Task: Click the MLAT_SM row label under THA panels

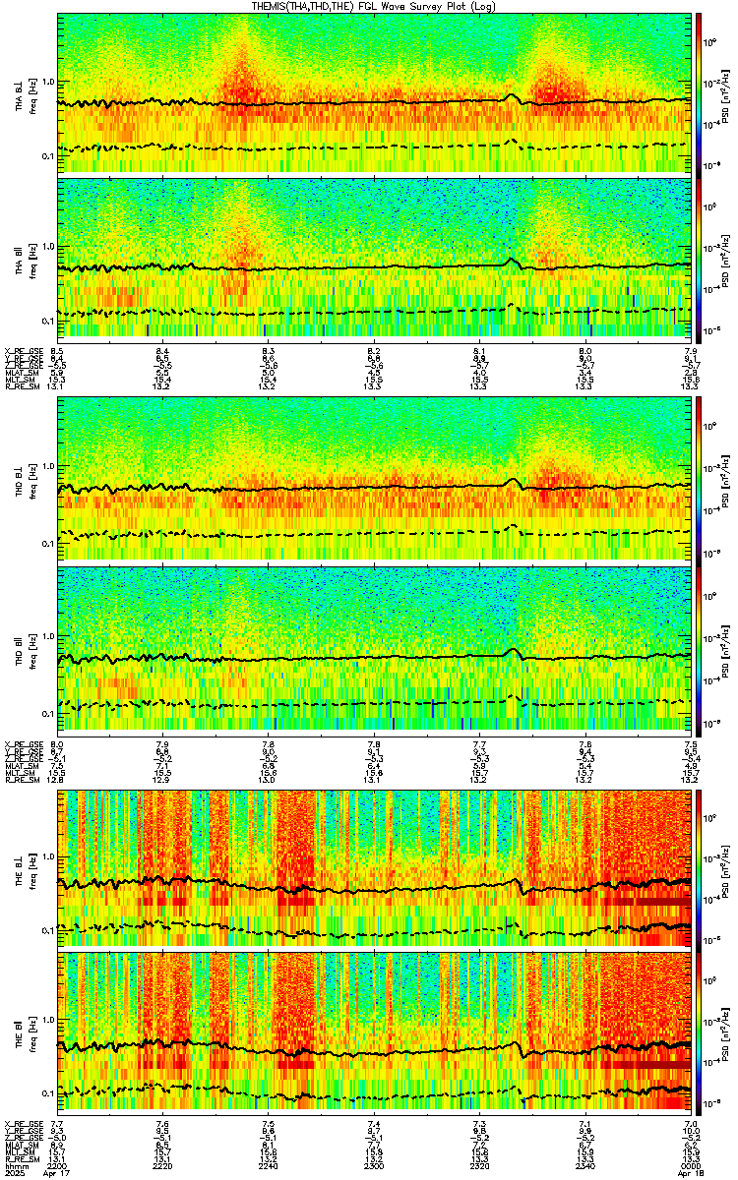Action: click(x=22, y=374)
